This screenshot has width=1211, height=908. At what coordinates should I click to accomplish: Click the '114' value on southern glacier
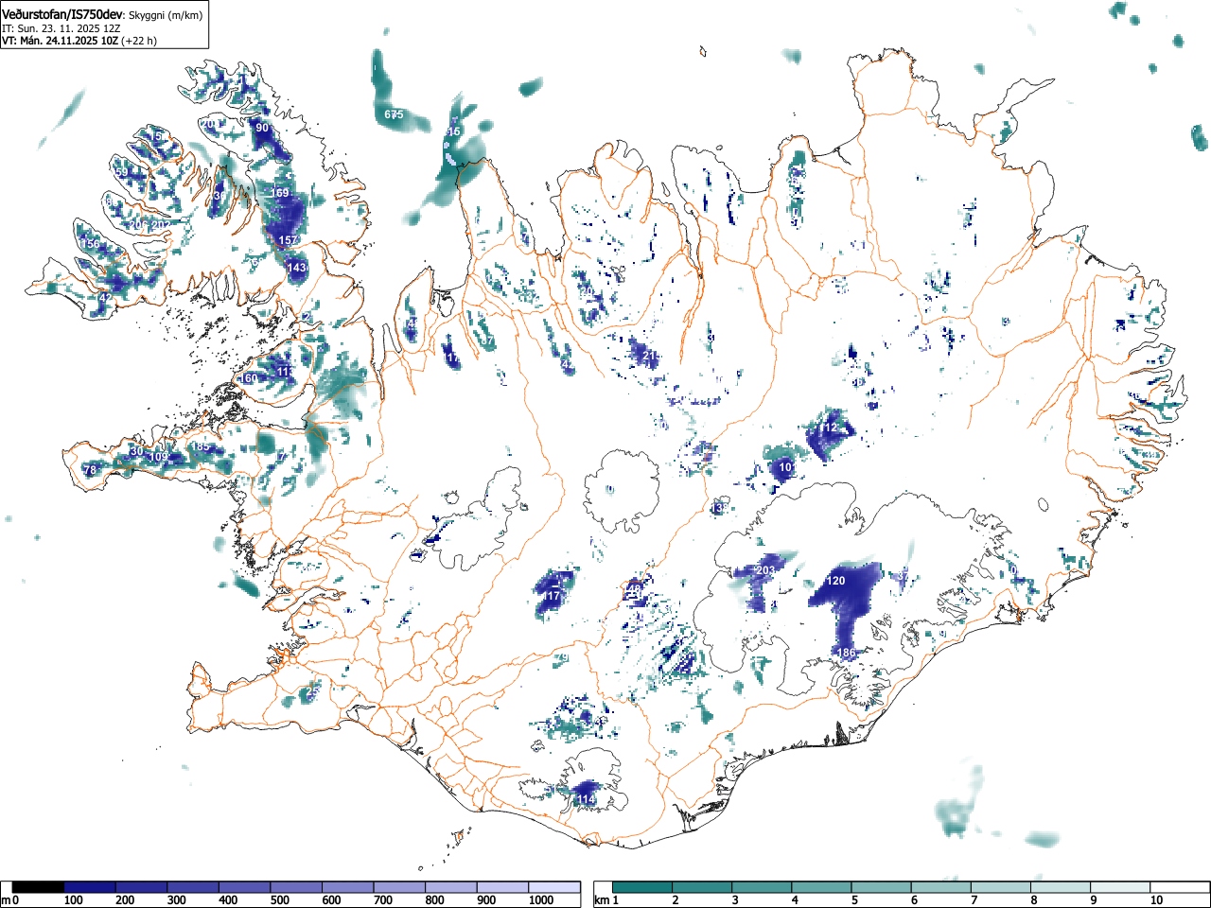[587, 799]
